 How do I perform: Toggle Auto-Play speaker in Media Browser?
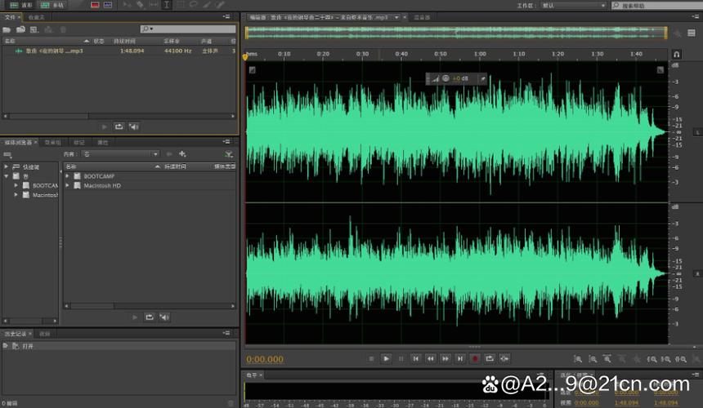point(164,317)
